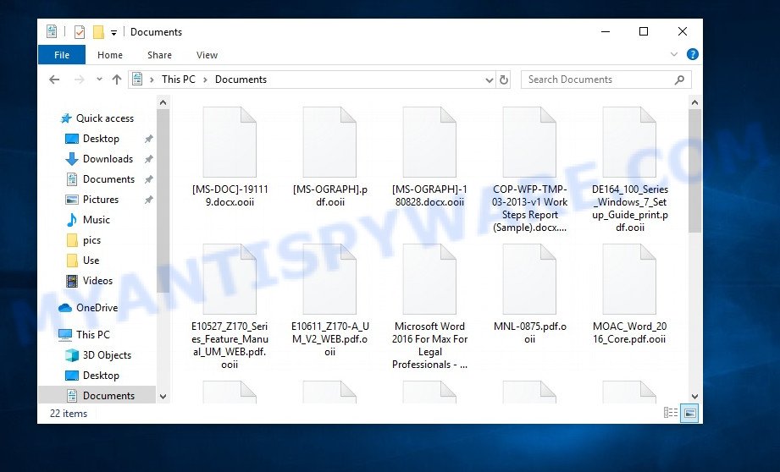Switch to the Home ribbon tab

point(110,55)
